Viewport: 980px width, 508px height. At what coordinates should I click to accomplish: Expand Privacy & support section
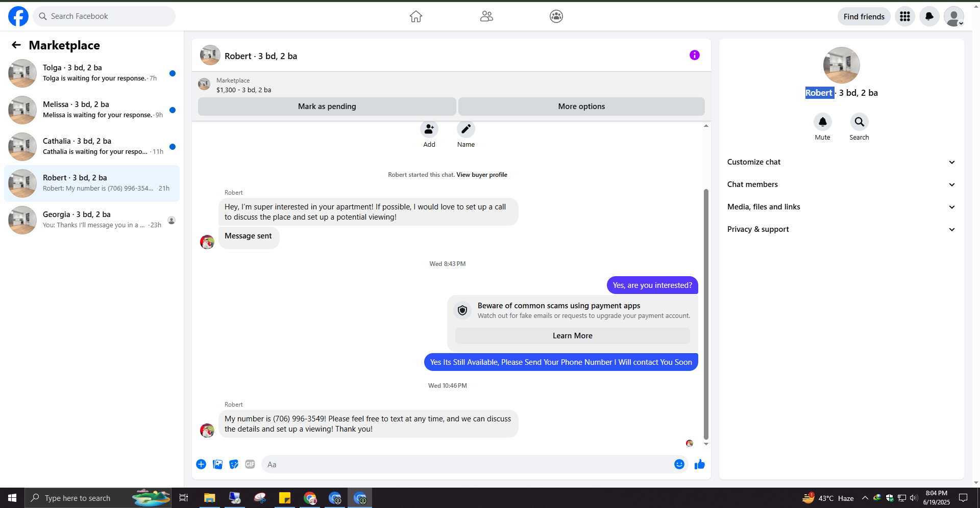pyautogui.click(x=841, y=229)
